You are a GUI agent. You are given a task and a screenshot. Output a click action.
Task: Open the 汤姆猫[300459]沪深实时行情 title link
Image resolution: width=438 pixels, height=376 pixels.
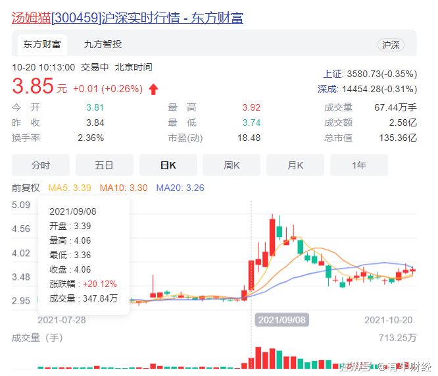coord(128,18)
